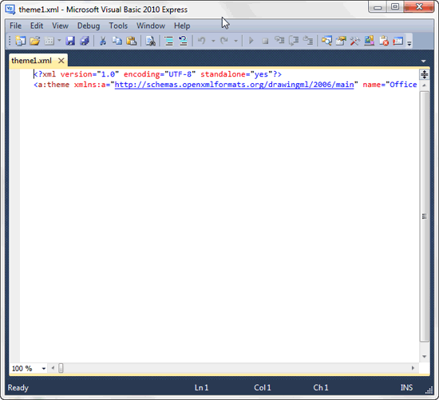
Task: Click the Step Out debug icon
Action: click(308, 41)
